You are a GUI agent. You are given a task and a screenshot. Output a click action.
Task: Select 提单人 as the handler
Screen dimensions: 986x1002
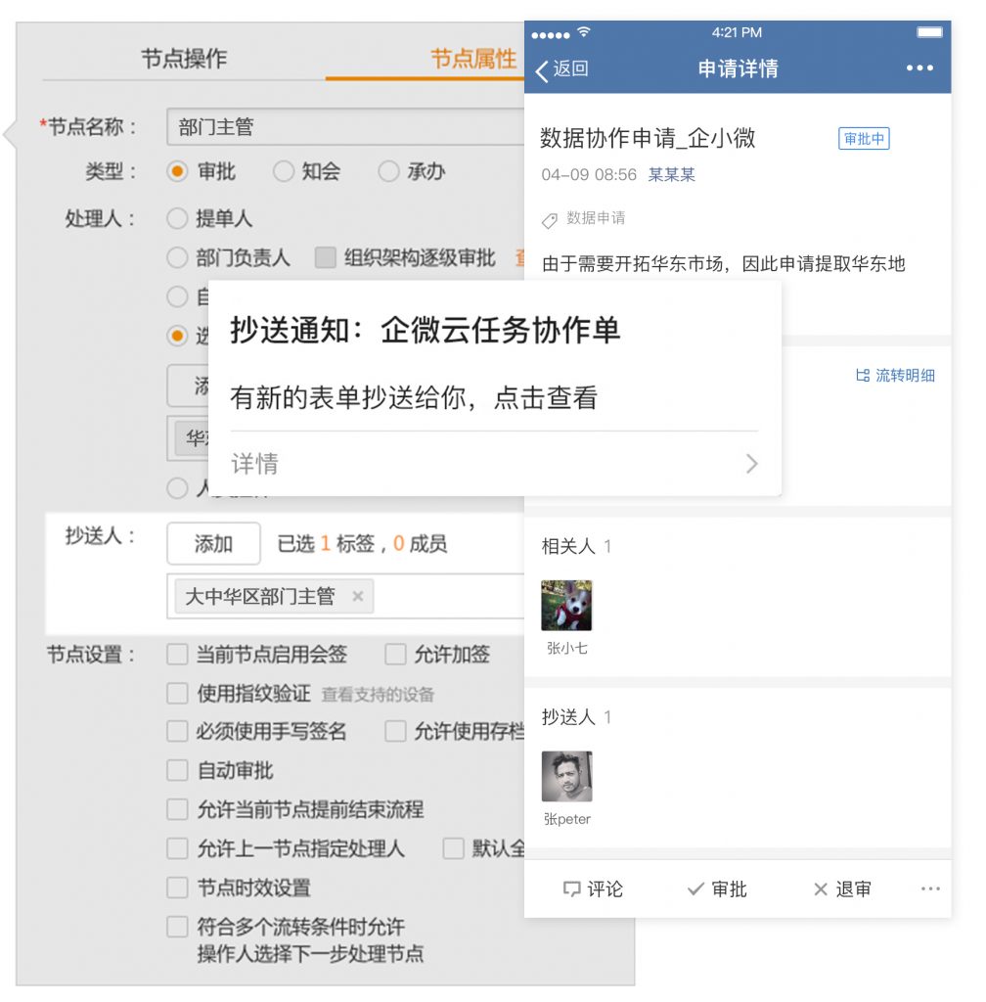click(x=177, y=218)
